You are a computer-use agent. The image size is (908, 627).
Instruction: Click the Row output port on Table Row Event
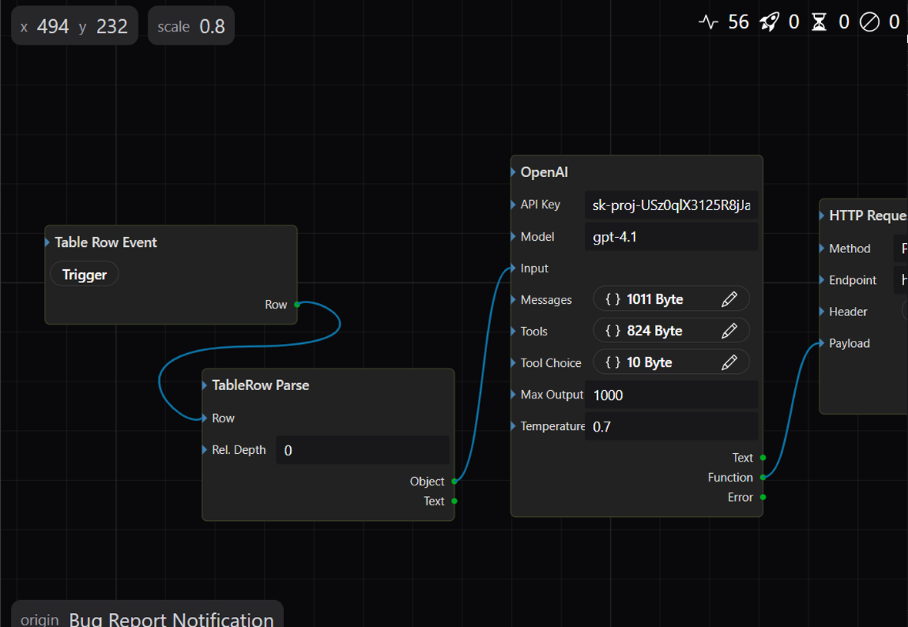click(297, 305)
